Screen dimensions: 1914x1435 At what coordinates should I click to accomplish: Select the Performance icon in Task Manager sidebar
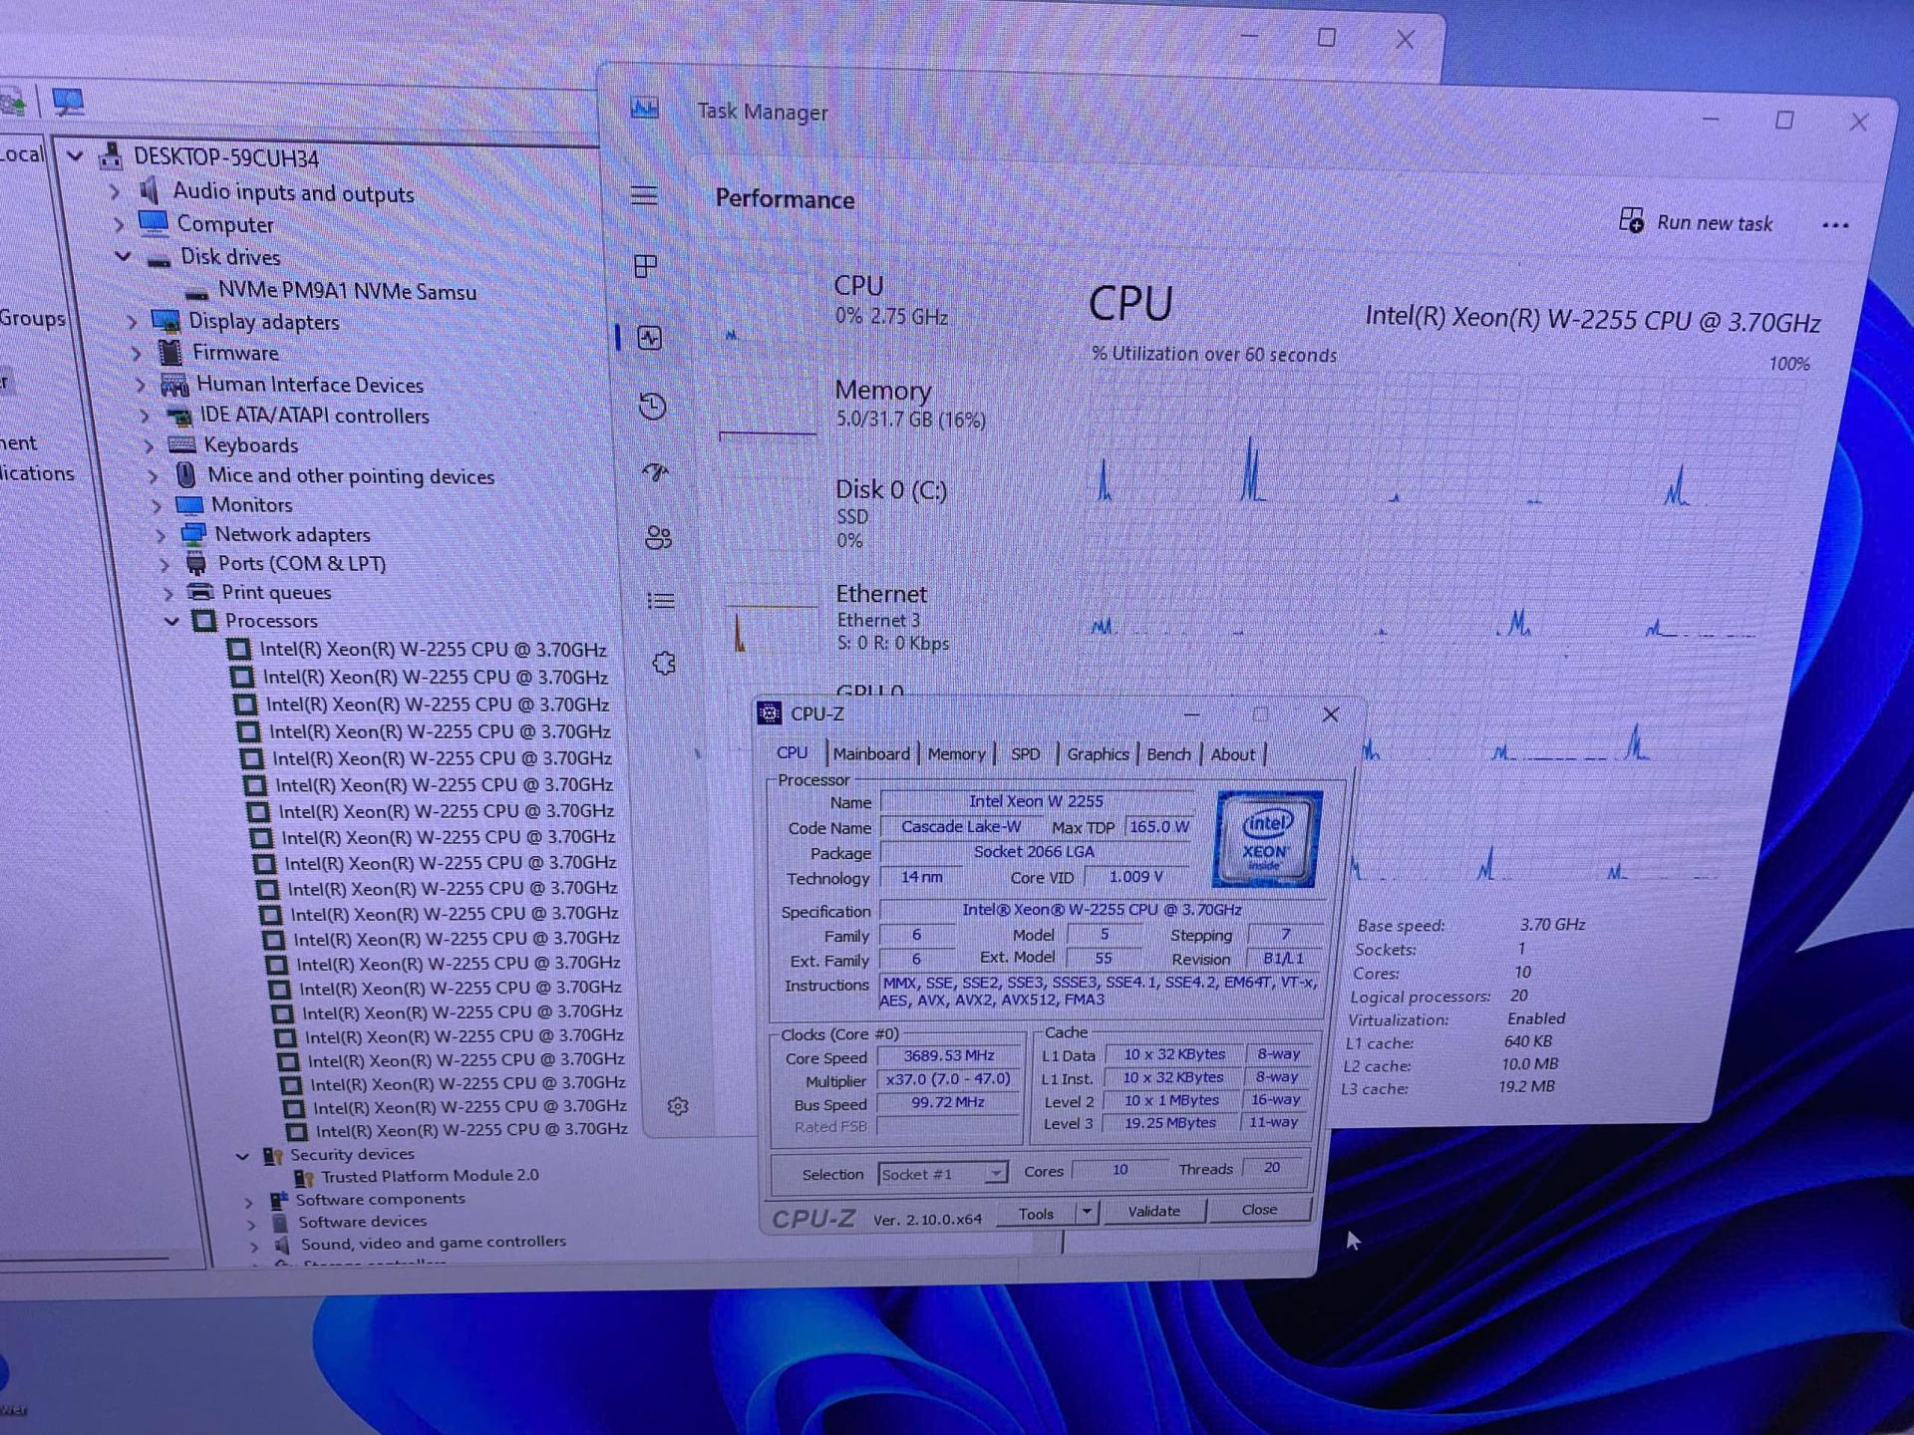pyautogui.click(x=650, y=339)
